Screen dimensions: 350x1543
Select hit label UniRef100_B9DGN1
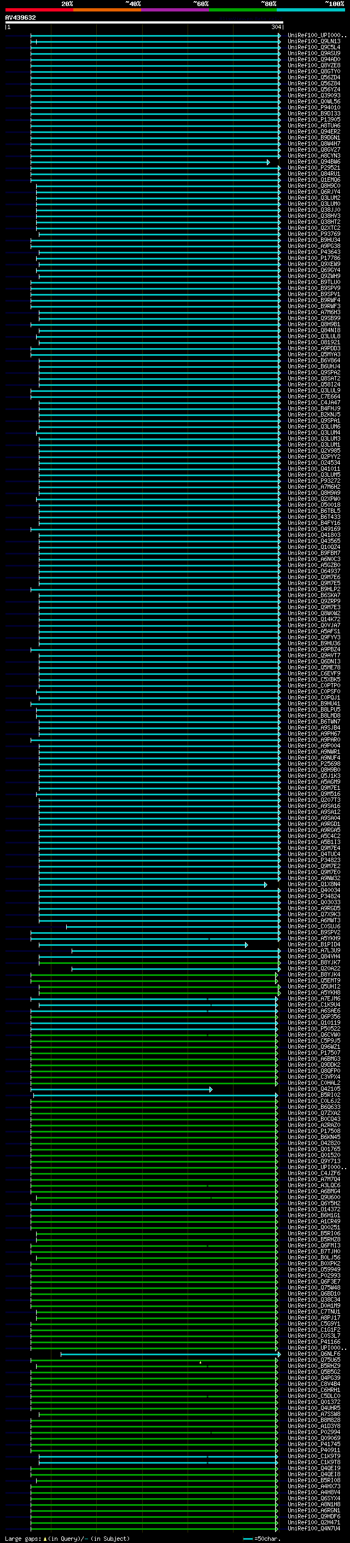314,138
